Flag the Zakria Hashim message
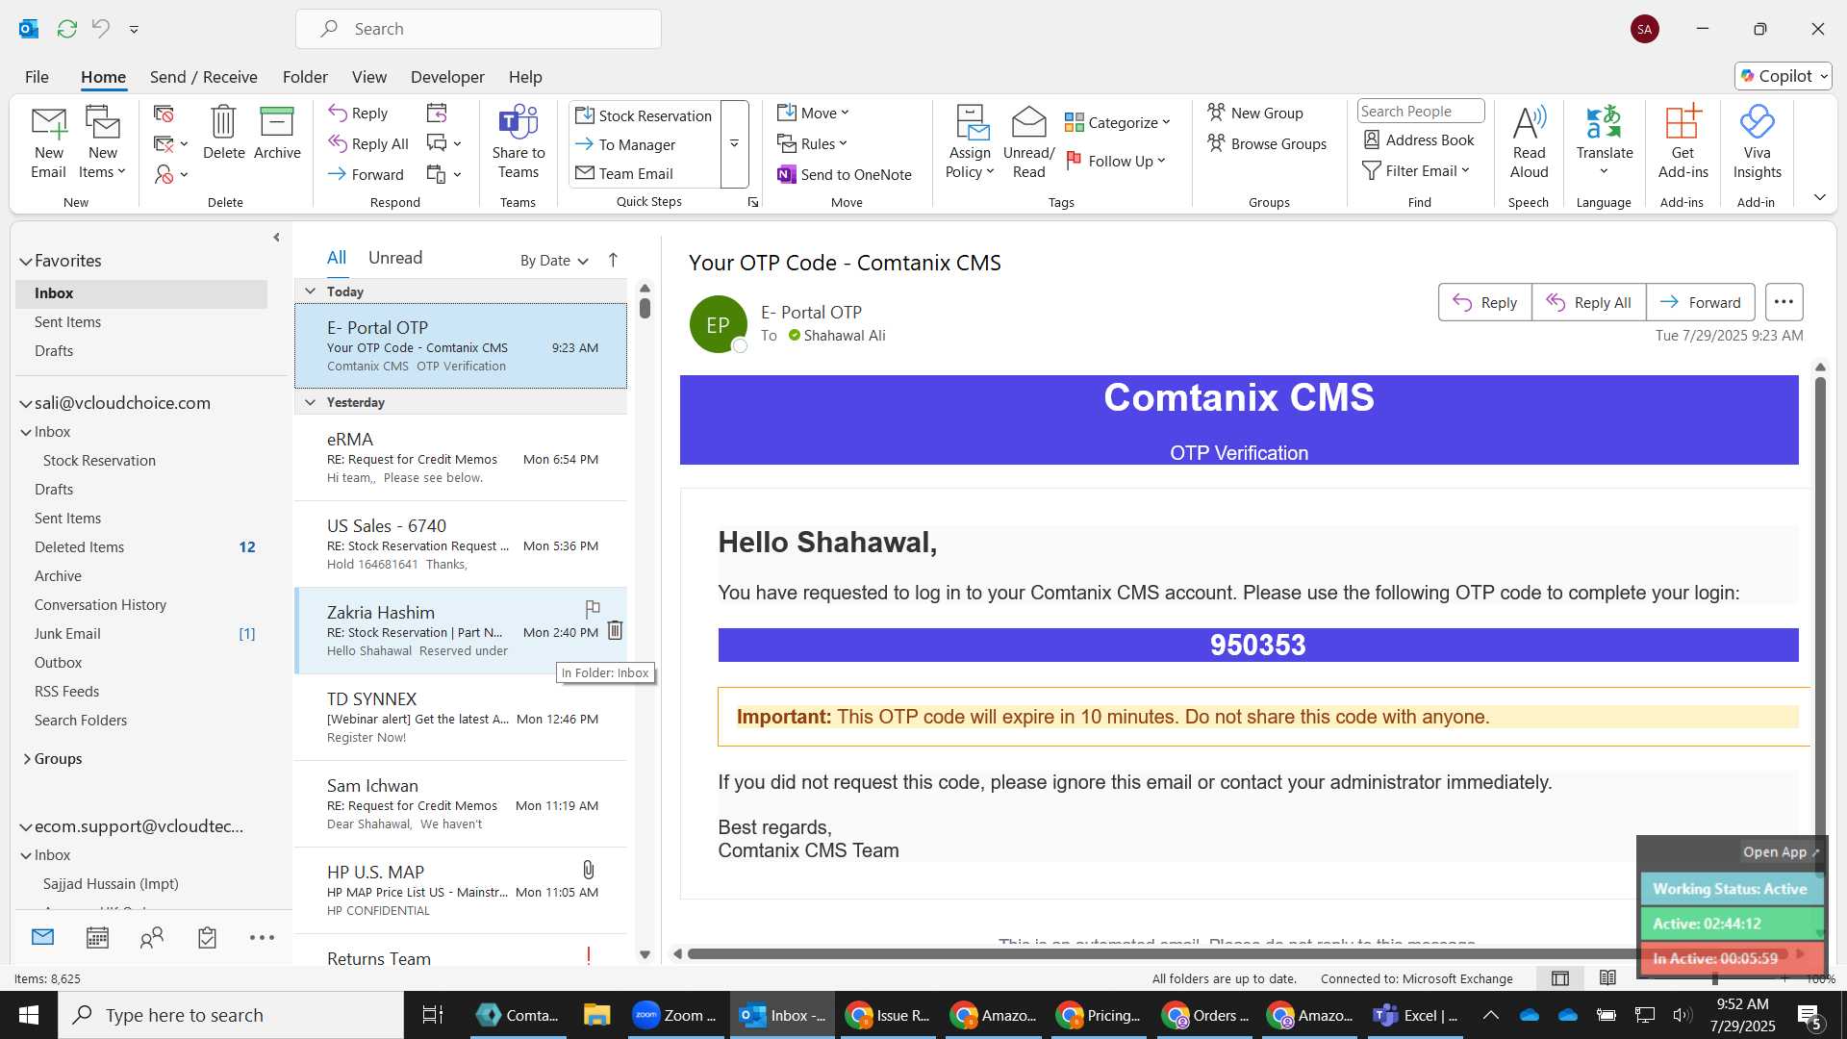 click(593, 609)
